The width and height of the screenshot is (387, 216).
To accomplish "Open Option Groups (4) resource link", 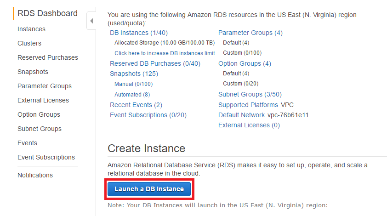I will point(245,63).
